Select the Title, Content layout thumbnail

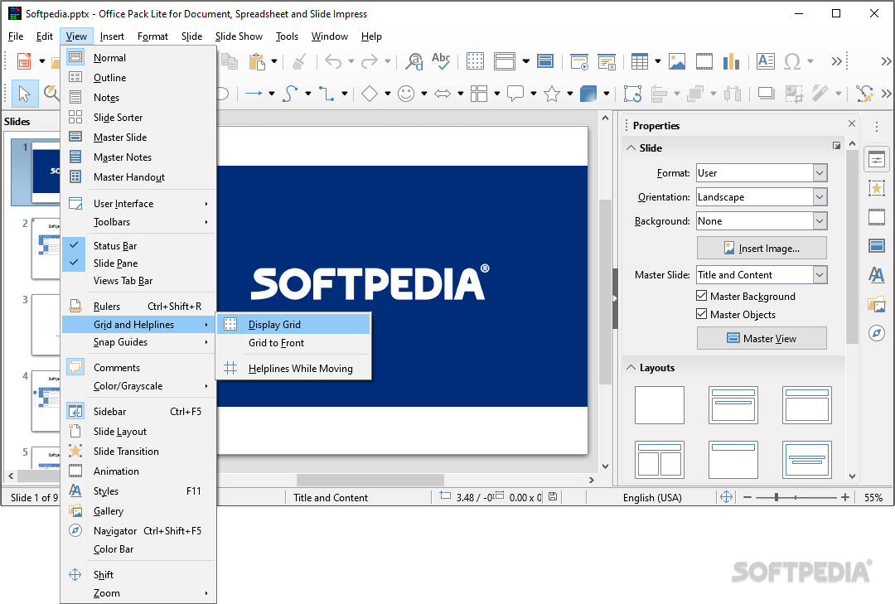(807, 405)
